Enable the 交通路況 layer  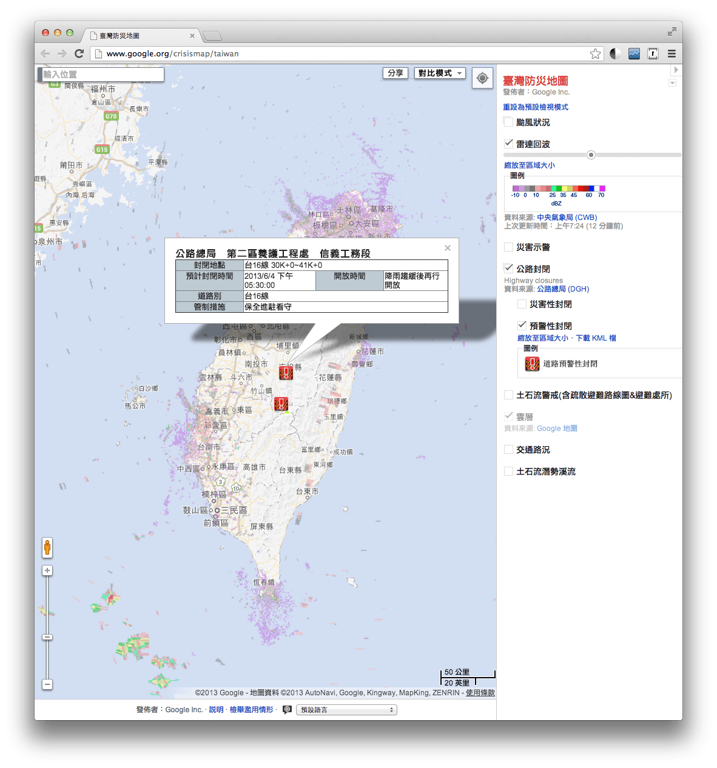point(508,450)
